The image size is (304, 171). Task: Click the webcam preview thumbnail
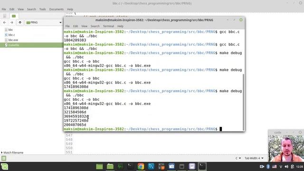pyautogui.click(x=286, y=148)
